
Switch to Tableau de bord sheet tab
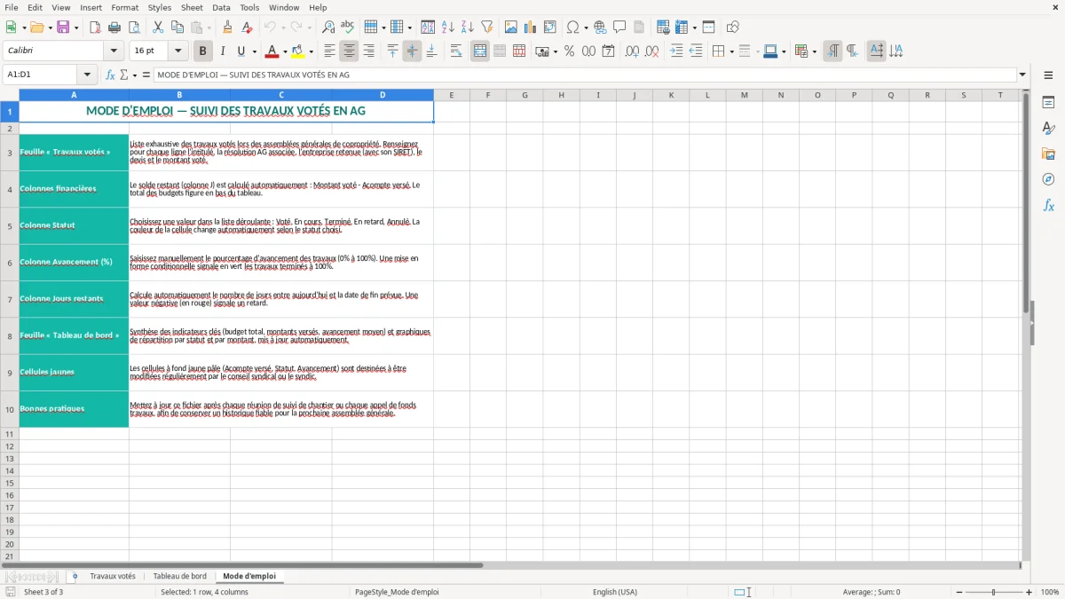pos(179,576)
